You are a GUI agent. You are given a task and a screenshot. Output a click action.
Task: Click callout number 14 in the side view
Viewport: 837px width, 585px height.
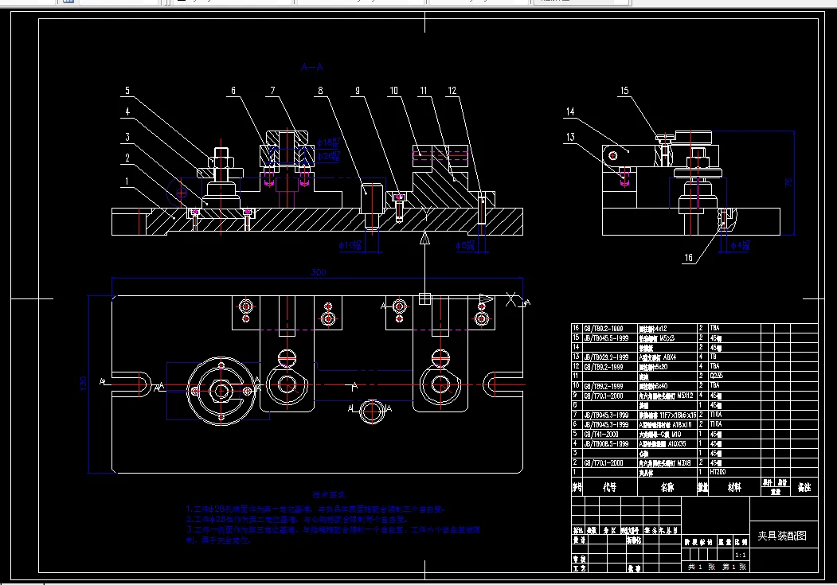coord(571,111)
